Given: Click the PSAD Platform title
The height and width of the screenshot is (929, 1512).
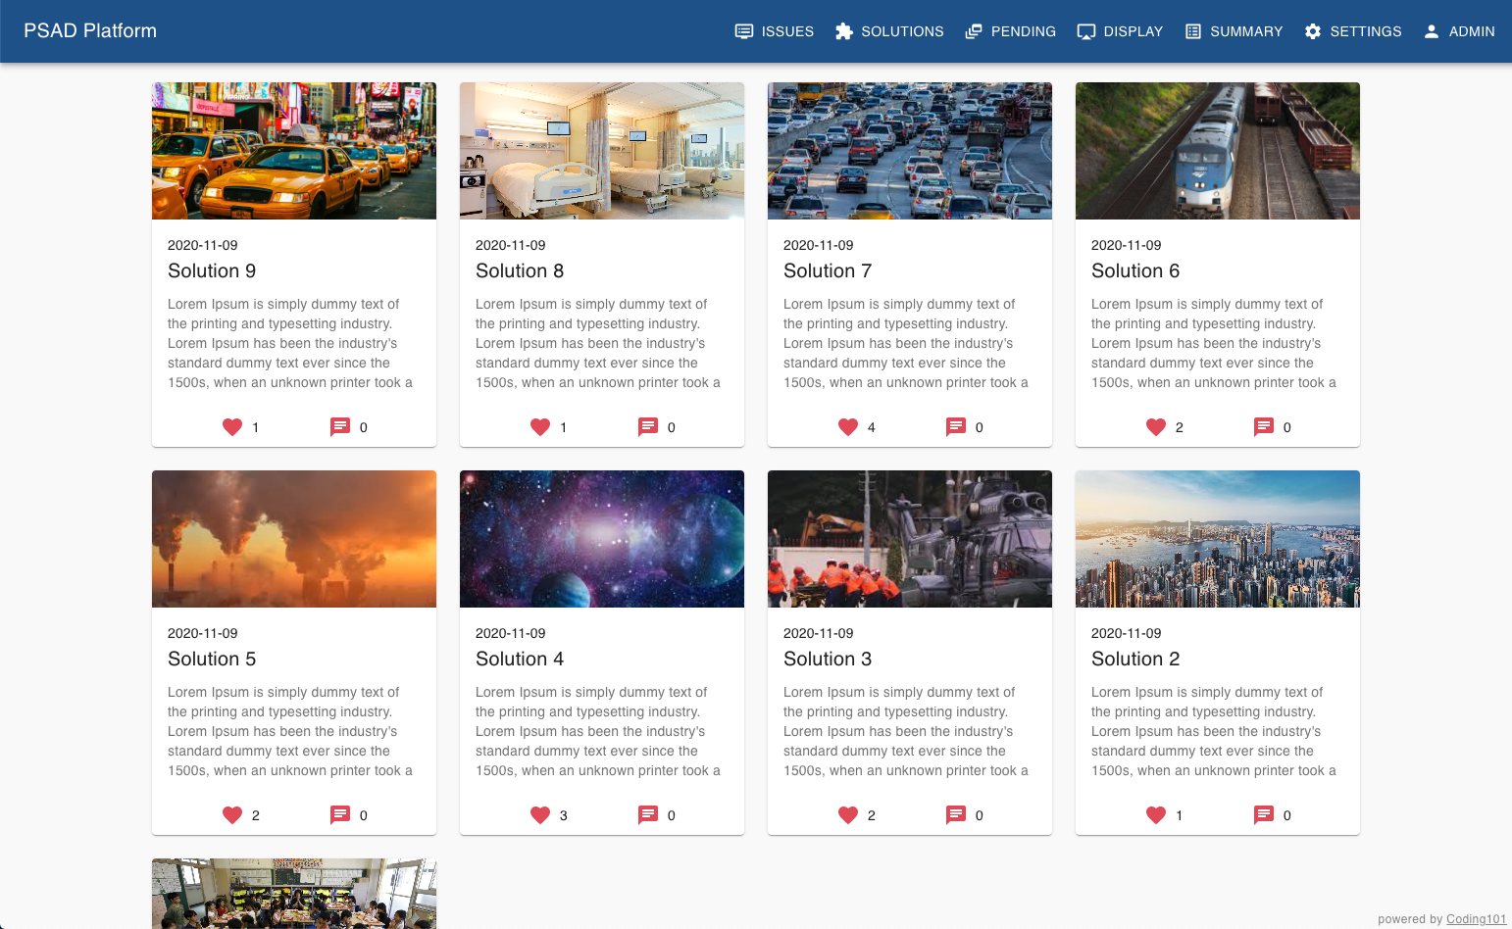Looking at the screenshot, I should coord(90,30).
